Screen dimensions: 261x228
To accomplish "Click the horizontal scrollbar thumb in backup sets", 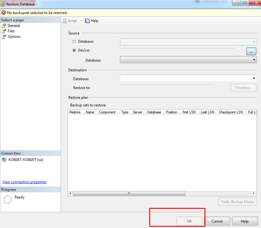I will (129, 193).
